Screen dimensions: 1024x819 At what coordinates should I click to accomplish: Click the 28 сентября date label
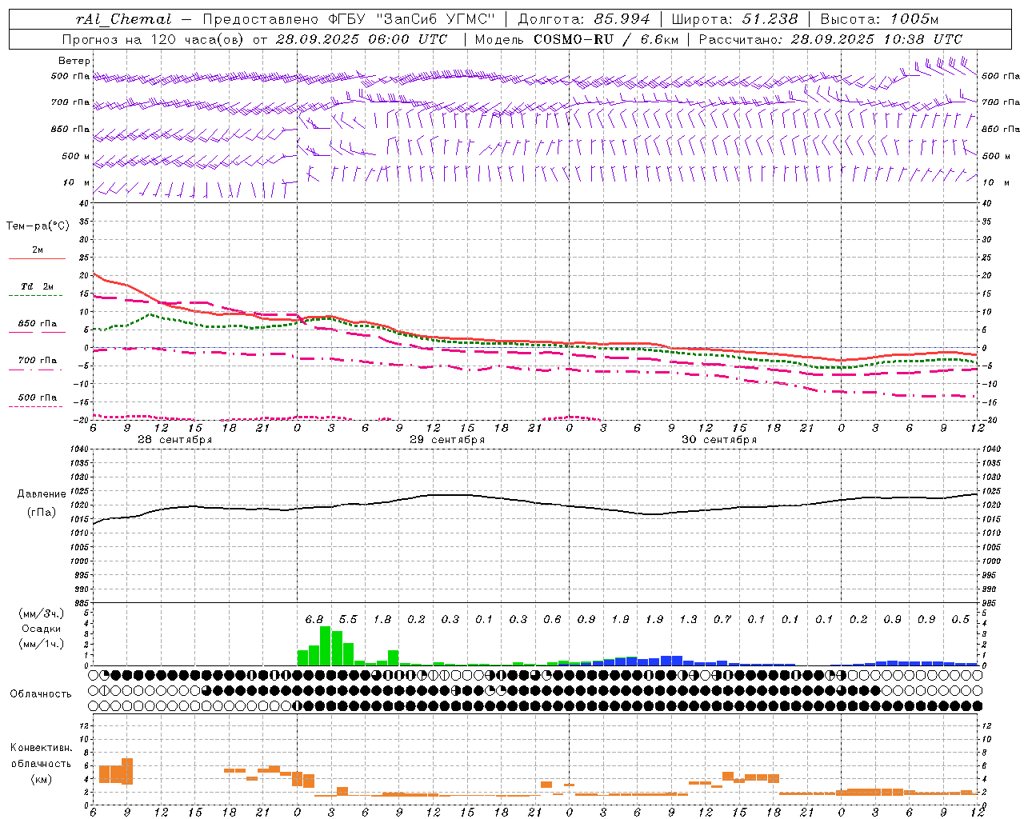[174, 440]
